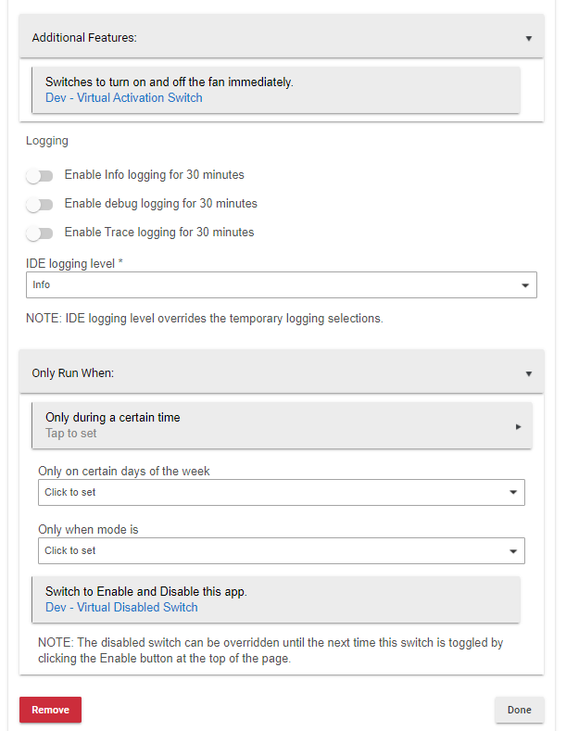Tap to set Only during a certain time
Image resolution: width=566 pixels, height=731 pixels.
tap(71, 434)
